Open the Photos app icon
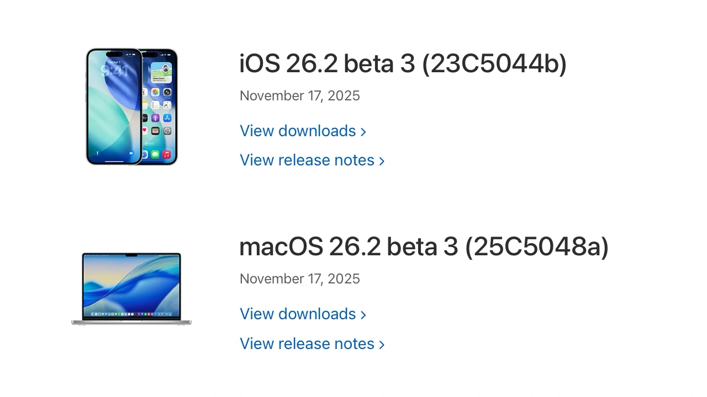The width and height of the screenshot is (707, 397). [154, 93]
